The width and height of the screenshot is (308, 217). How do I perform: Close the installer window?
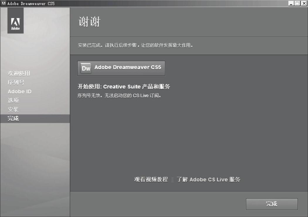click(x=304, y=3)
